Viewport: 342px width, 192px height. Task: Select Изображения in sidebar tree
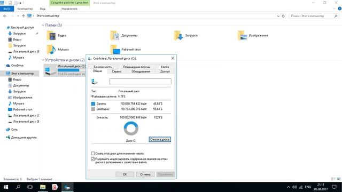(22, 97)
